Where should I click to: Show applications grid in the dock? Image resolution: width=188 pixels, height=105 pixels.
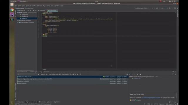(x=12, y=102)
